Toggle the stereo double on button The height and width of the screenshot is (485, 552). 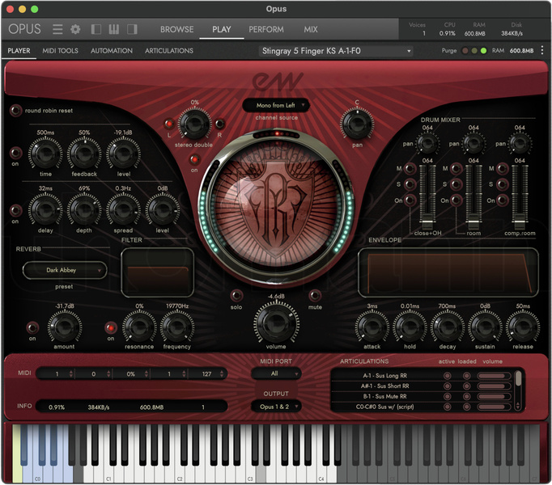pyautogui.click(x=194, y=159)
